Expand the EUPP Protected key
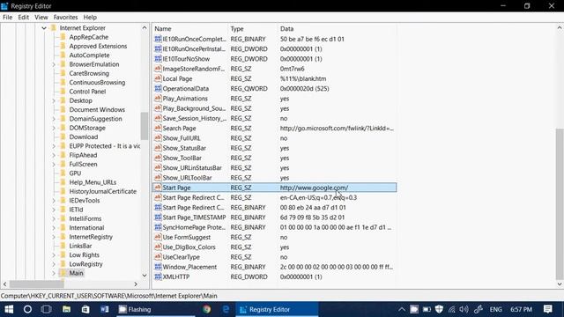 click(54, 146)
